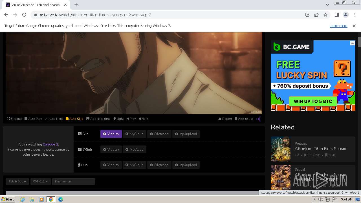Screen dimensions: 361x203
Task: Go to the Prev episode
Action: pos(131,119)
